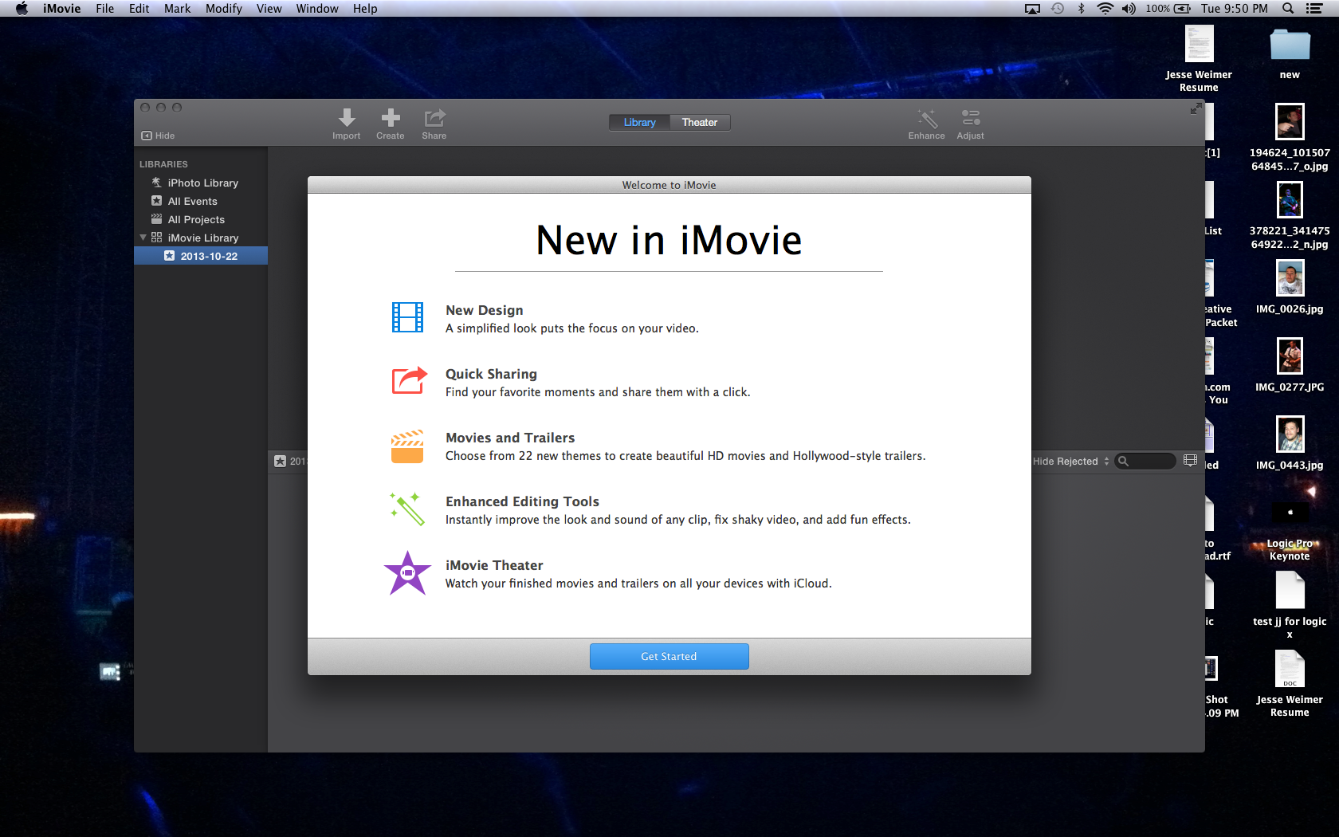The height and width of the screenshot is (837, 1339).
Task: Click the menu bar clock Tue 9:50 PM
Action: 1235,9
